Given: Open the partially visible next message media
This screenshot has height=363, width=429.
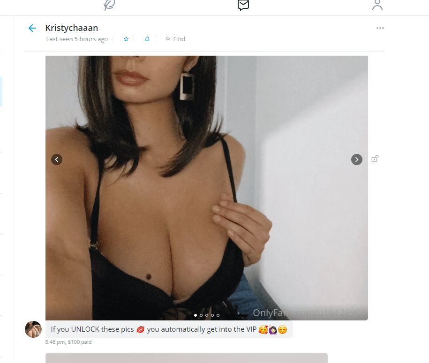Looking at the screenshot, I should (x=186, y=358).
